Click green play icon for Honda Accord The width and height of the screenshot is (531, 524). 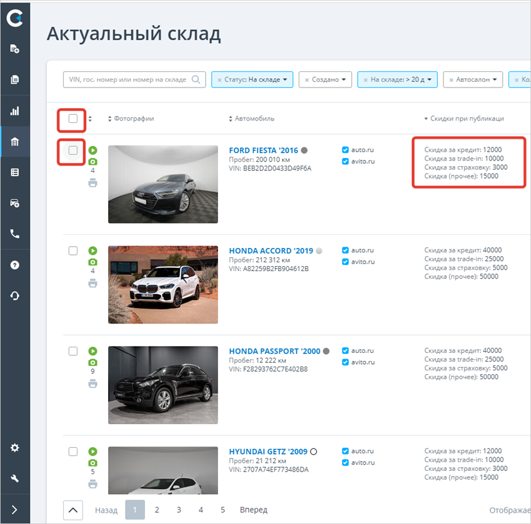[93, 250]
